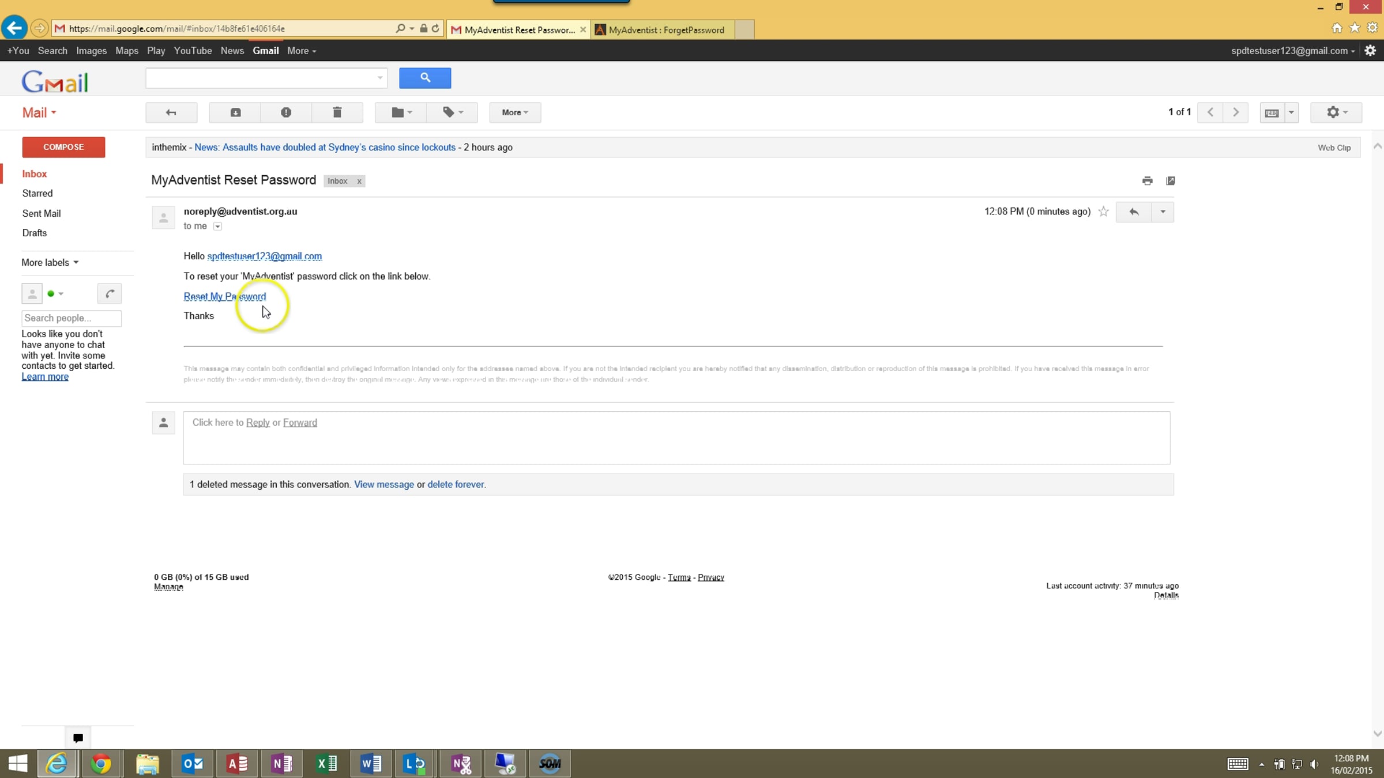The width and height of the screenshot is (1384, 778).
Task: Open account activity Details link
Action: (1166, 595)
